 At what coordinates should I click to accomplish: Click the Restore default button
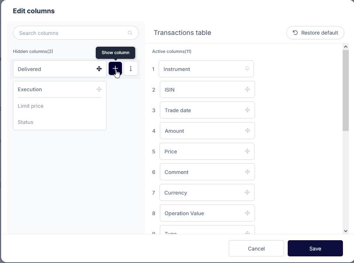(x=315, y=33)
